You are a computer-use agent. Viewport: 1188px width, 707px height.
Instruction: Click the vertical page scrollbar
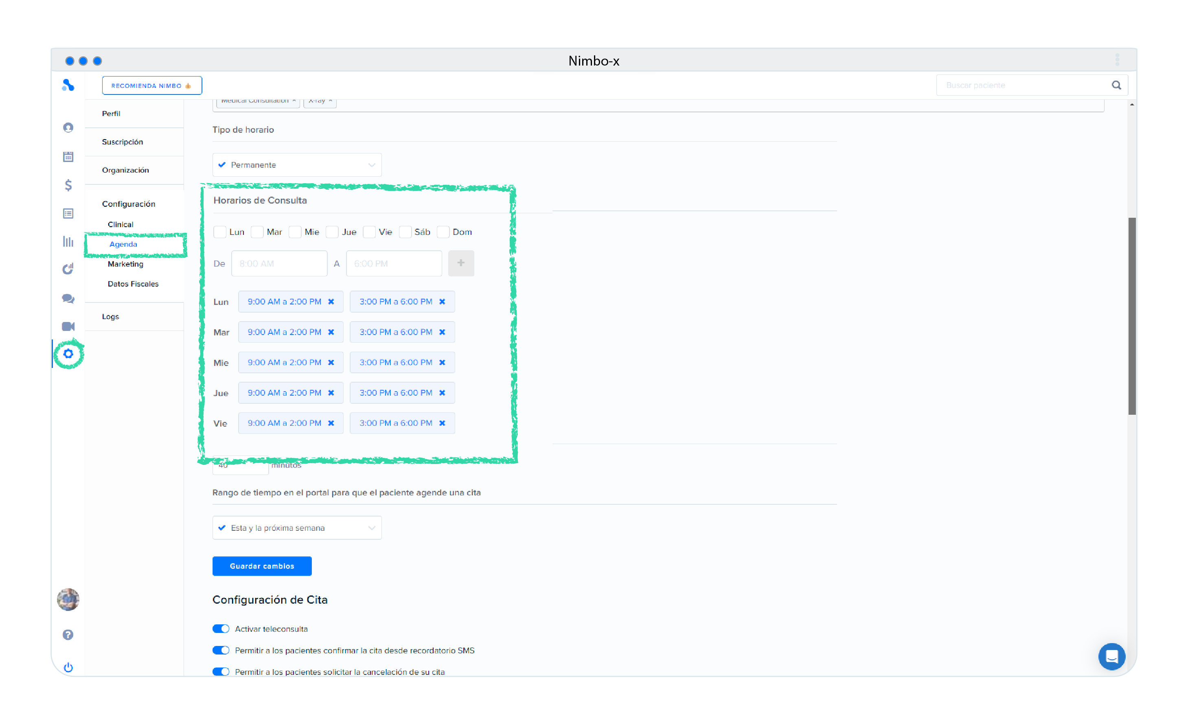coord(1132,315)
